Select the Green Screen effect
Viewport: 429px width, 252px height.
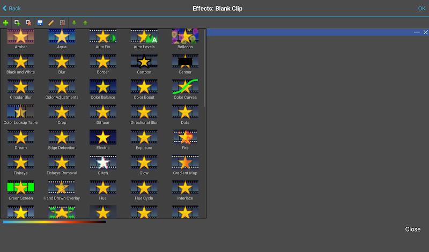pos(21,190)
